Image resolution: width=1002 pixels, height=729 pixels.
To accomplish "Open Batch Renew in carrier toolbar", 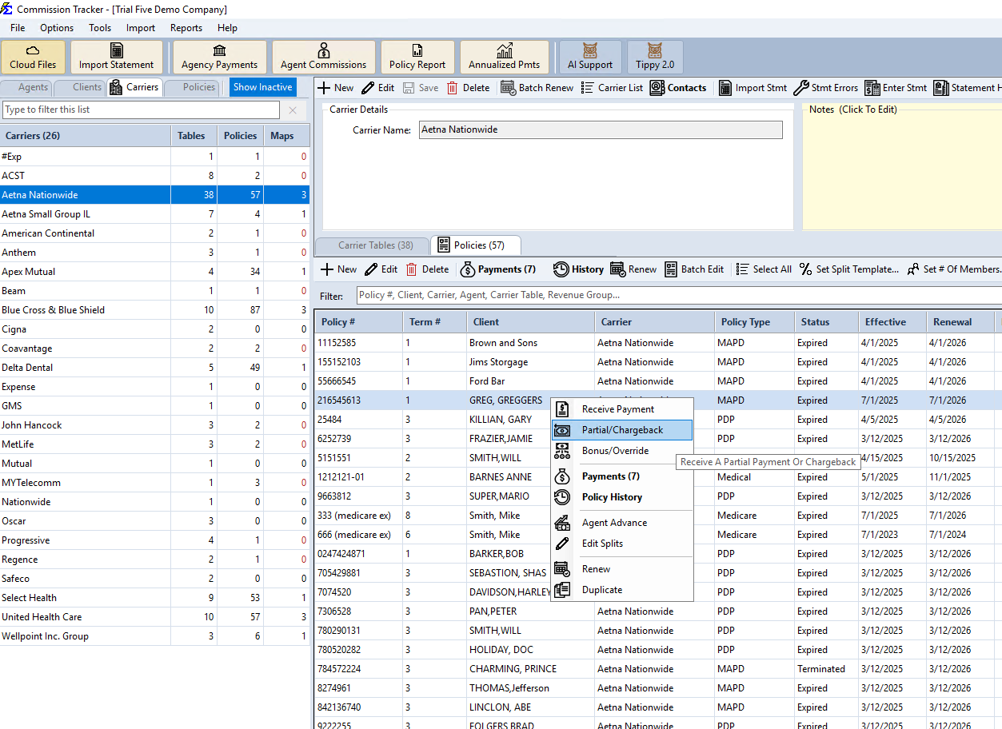I will tap(537, 88).
